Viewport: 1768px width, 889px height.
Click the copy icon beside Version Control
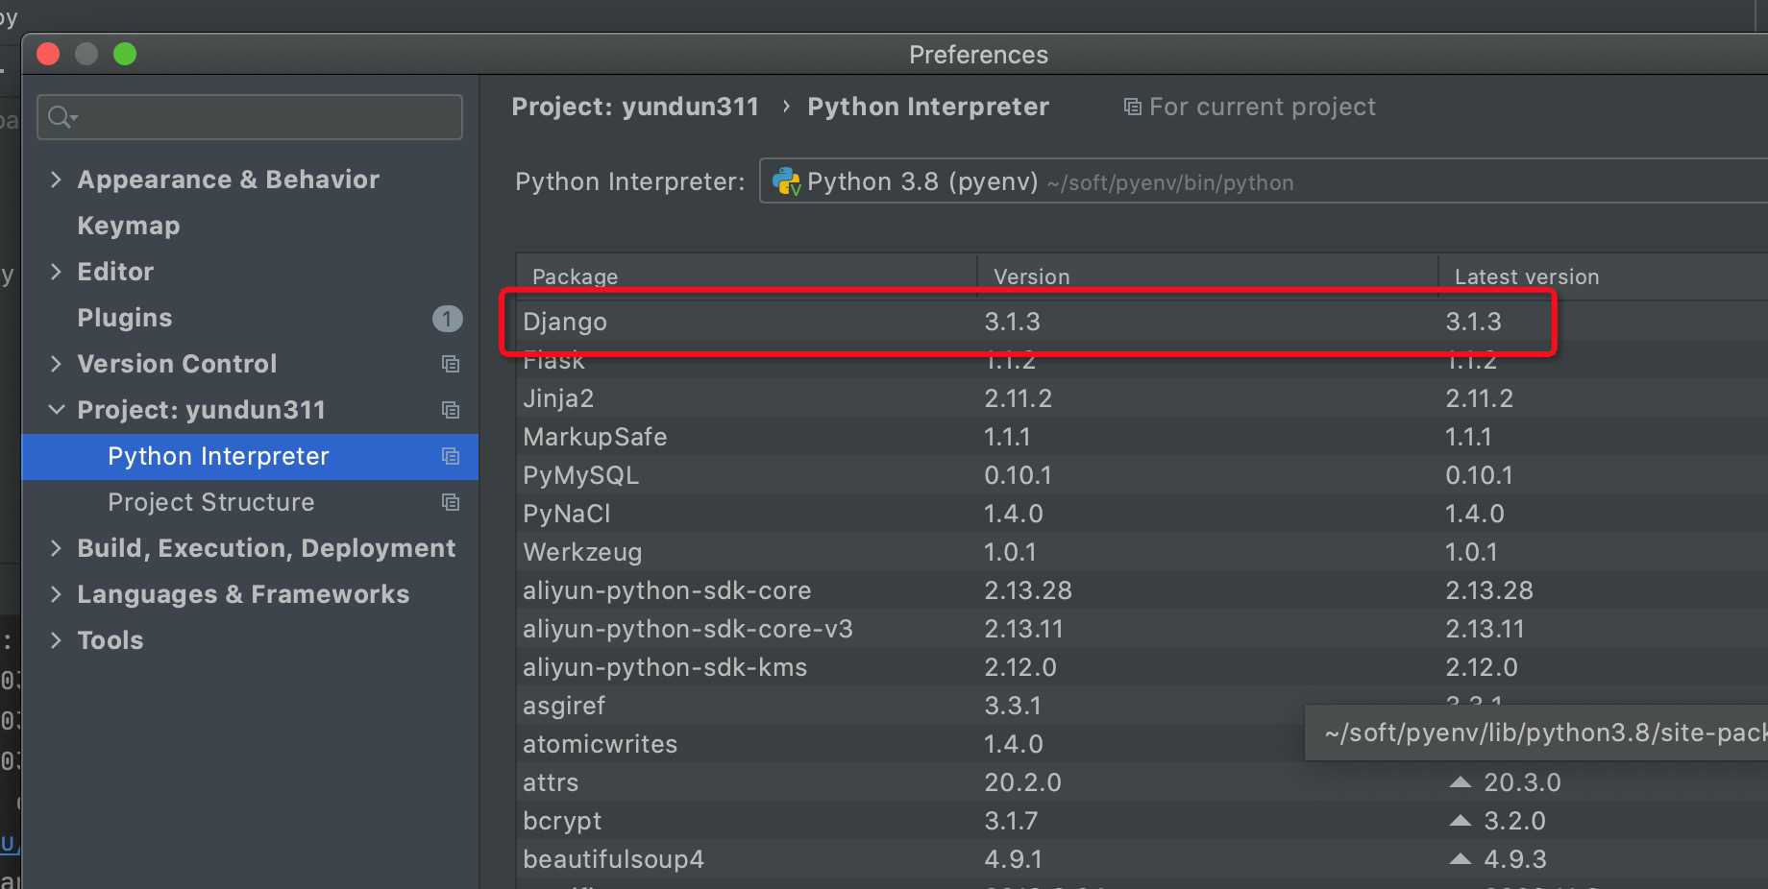click(451, 364)
